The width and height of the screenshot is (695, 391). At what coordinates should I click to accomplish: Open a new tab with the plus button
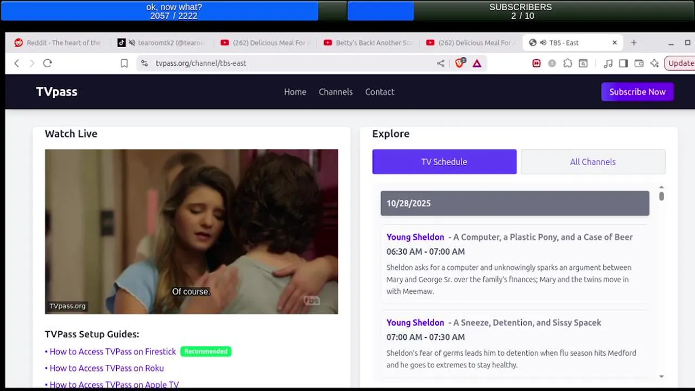pos(634,42)
